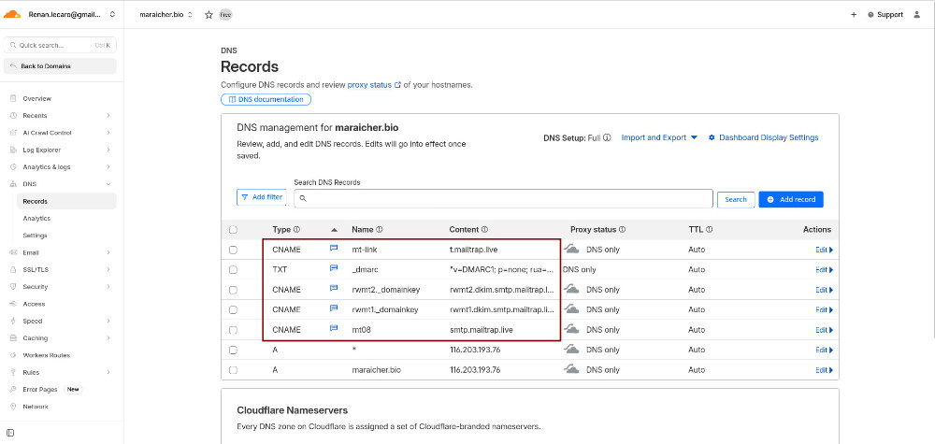
Task: Select the mt08 CNAME record checkbox
Action: 233,330
